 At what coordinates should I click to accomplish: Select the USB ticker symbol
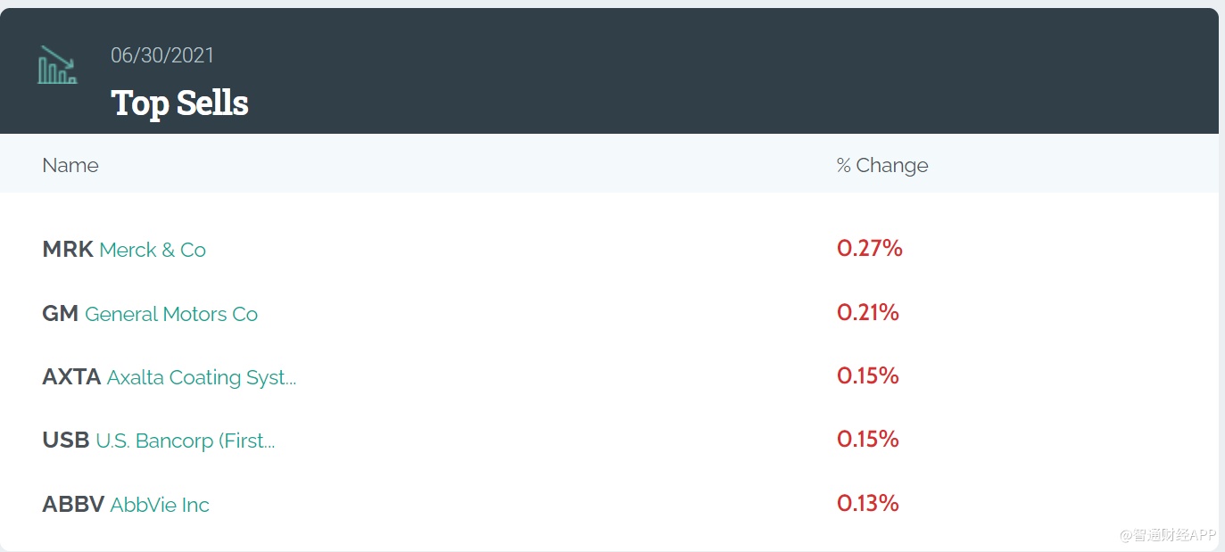tap(66, 441)
